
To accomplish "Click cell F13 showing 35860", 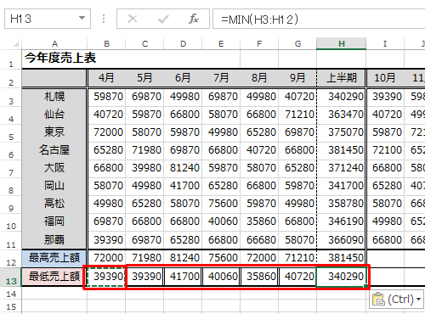I will click(259, 277).
